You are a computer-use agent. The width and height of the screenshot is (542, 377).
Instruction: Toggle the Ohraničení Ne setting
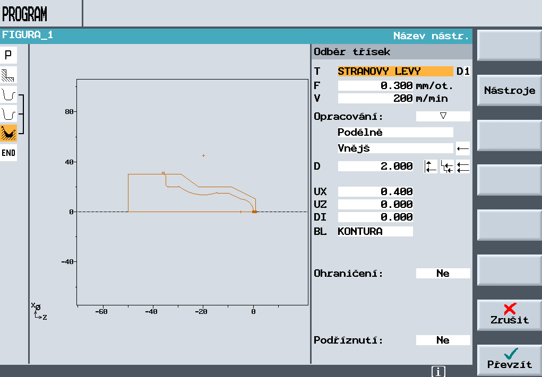coord(443,273)
